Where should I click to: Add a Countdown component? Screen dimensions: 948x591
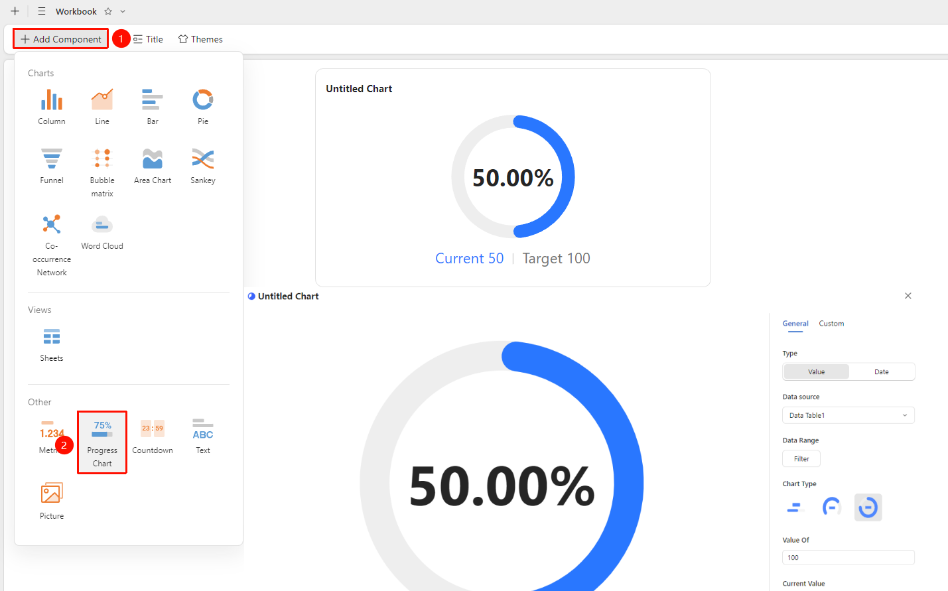click(153, 436)
